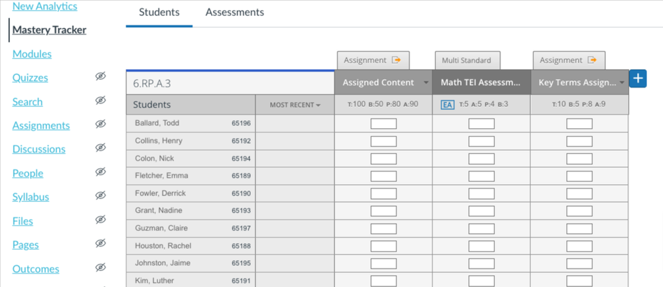Click the eye icon next to Files

point(100,221)
